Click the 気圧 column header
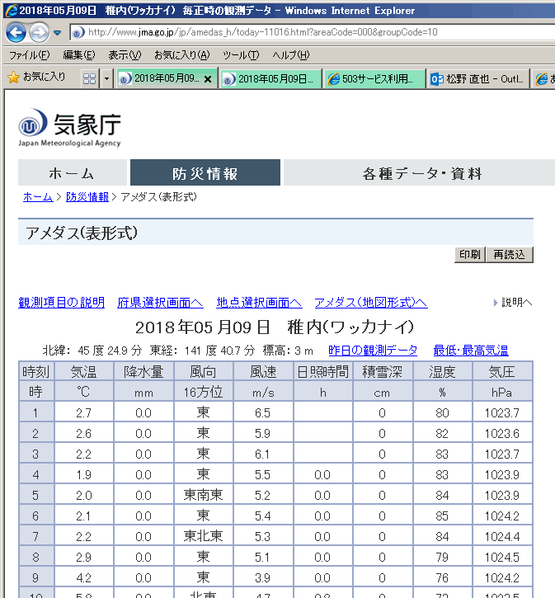This screenshot has width=555, height=598. (502, 371)
